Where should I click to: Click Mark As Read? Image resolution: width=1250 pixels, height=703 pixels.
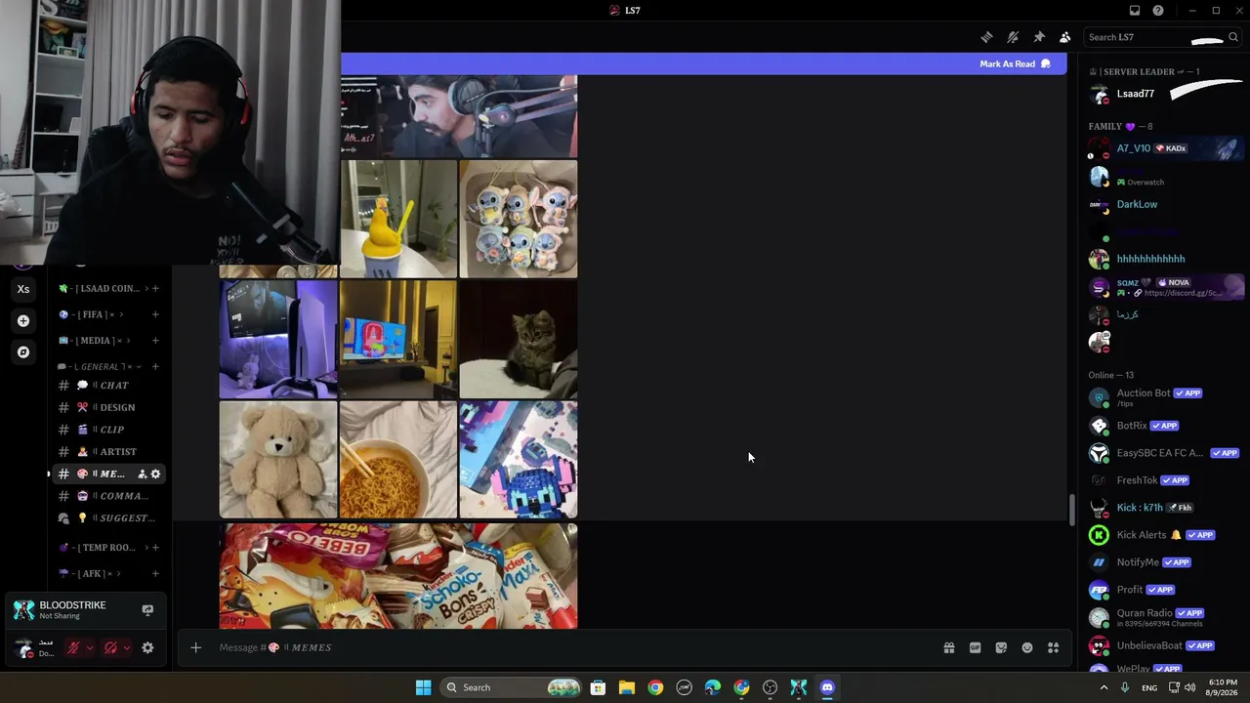(1015, 63)
